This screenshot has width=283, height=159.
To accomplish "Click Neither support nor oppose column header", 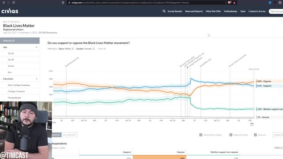I will click(x=224, y=152).
